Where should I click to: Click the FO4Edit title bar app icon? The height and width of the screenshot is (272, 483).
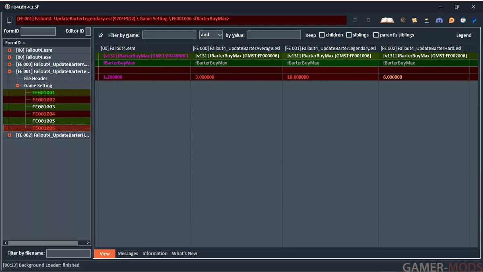tap(7, 7)
